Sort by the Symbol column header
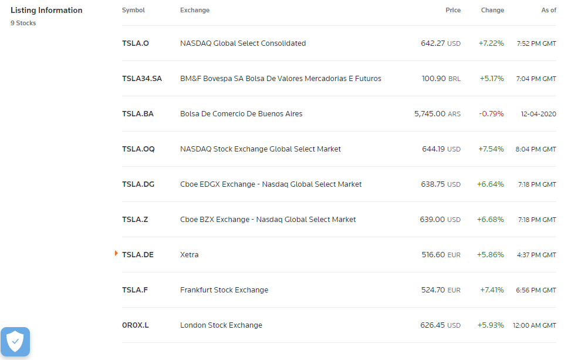The height and width of the screenshot is (360, 588). click(x=133, y=10)
